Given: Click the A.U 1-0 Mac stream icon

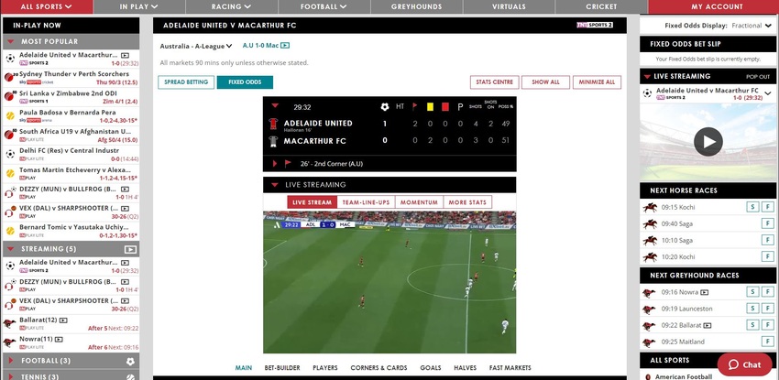Looking at the screenshot, I should point(285,46).
